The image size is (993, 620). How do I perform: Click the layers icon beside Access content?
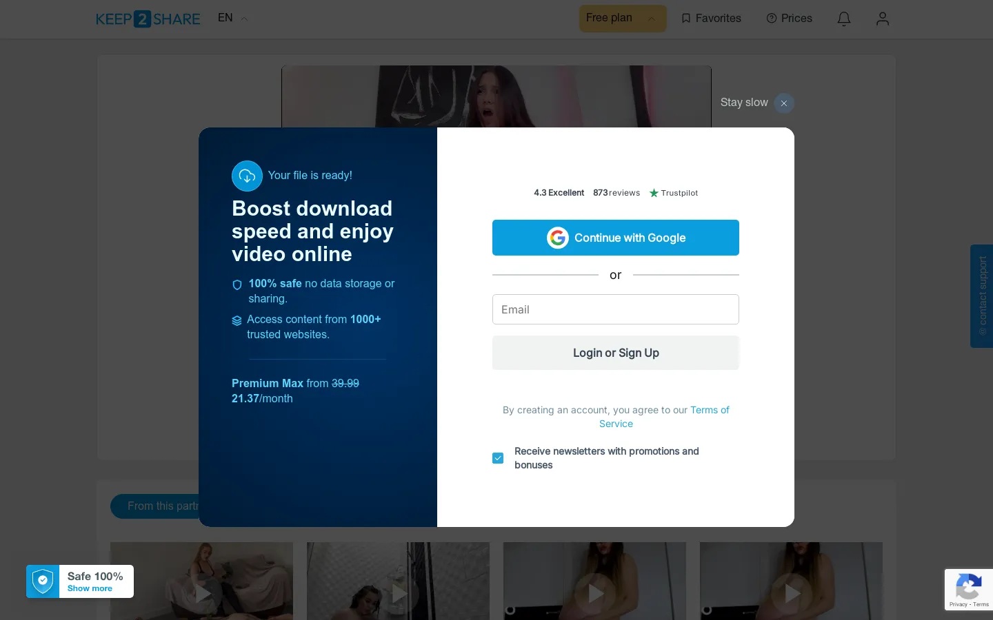click(237, 320)
